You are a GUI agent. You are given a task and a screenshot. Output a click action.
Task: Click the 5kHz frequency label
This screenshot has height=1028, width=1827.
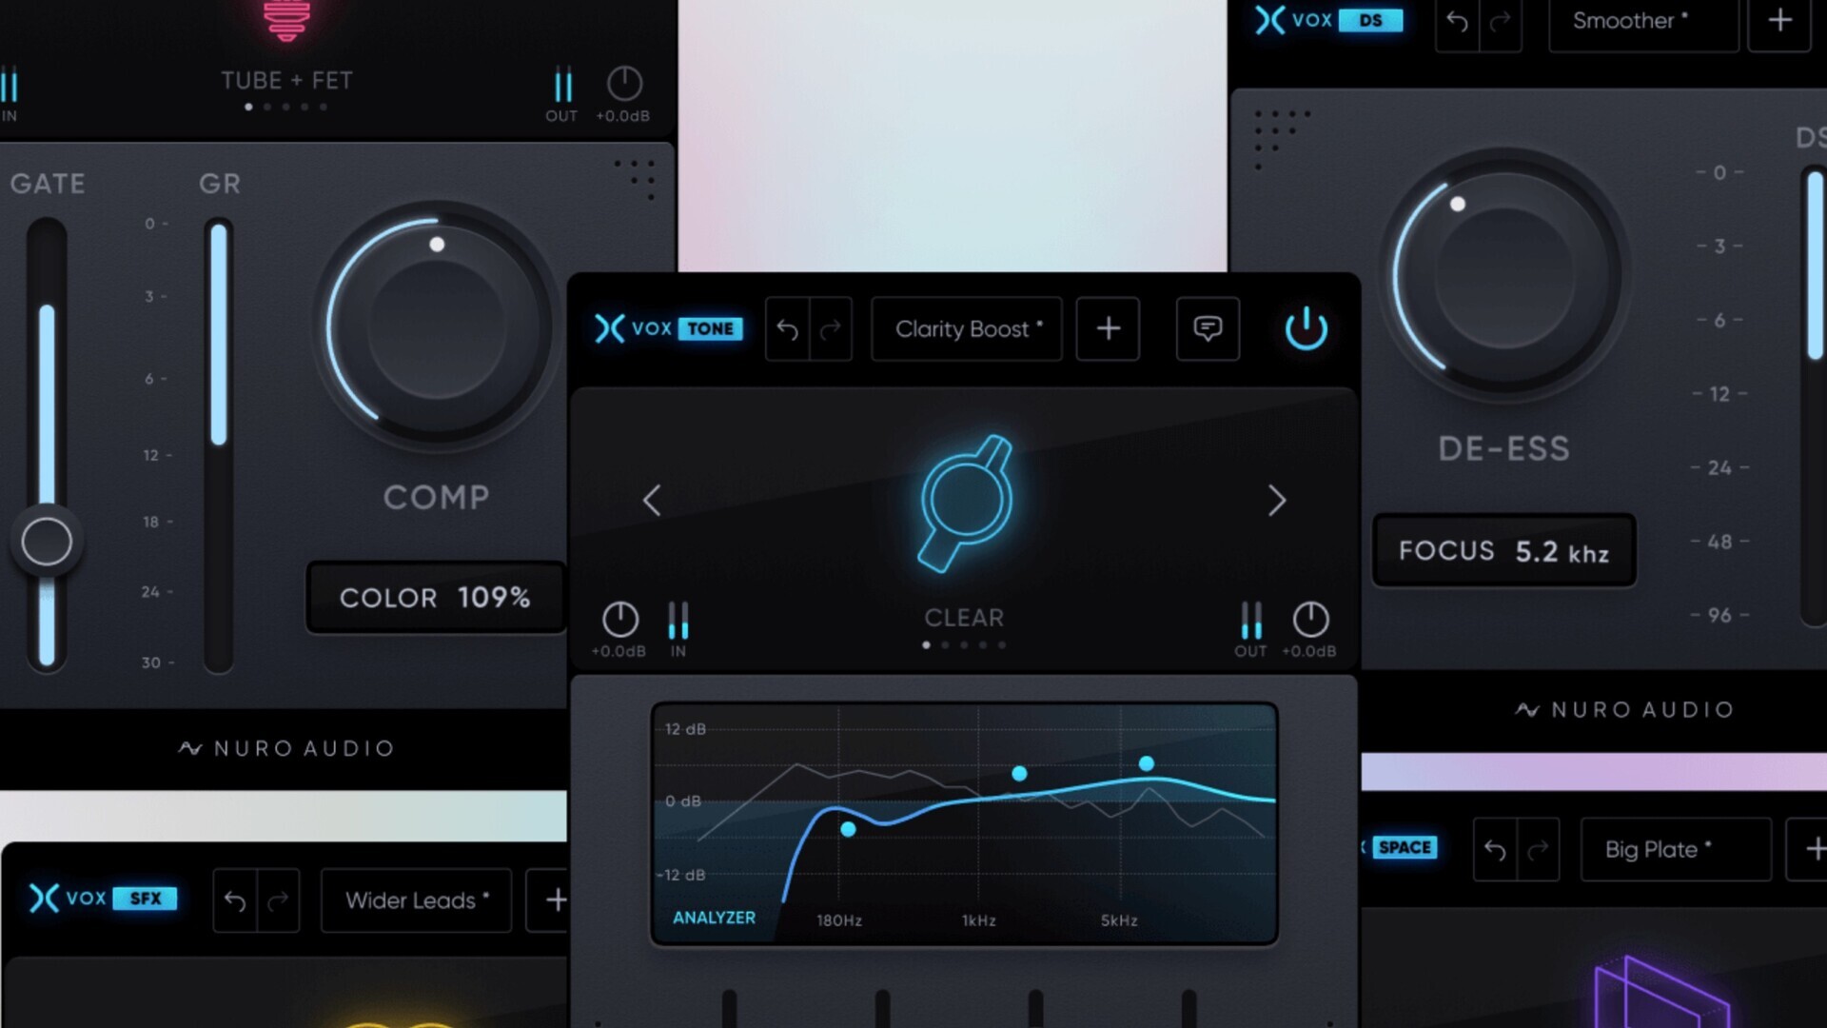coord(1119,921)
